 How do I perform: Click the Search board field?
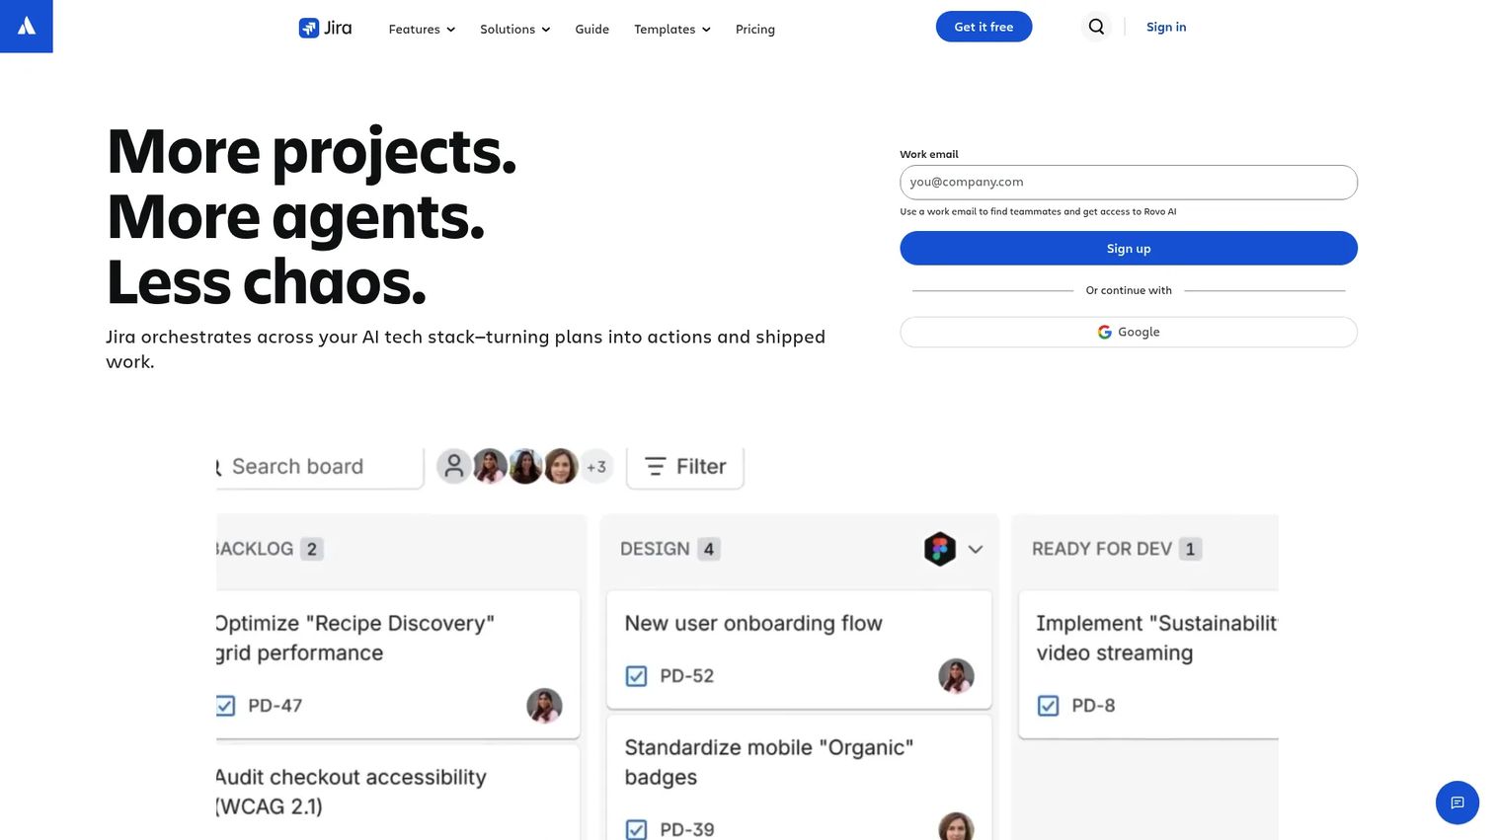[x=319, y=466]
